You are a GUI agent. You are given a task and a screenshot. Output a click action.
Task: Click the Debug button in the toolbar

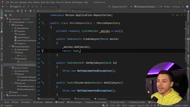(176, 7)
